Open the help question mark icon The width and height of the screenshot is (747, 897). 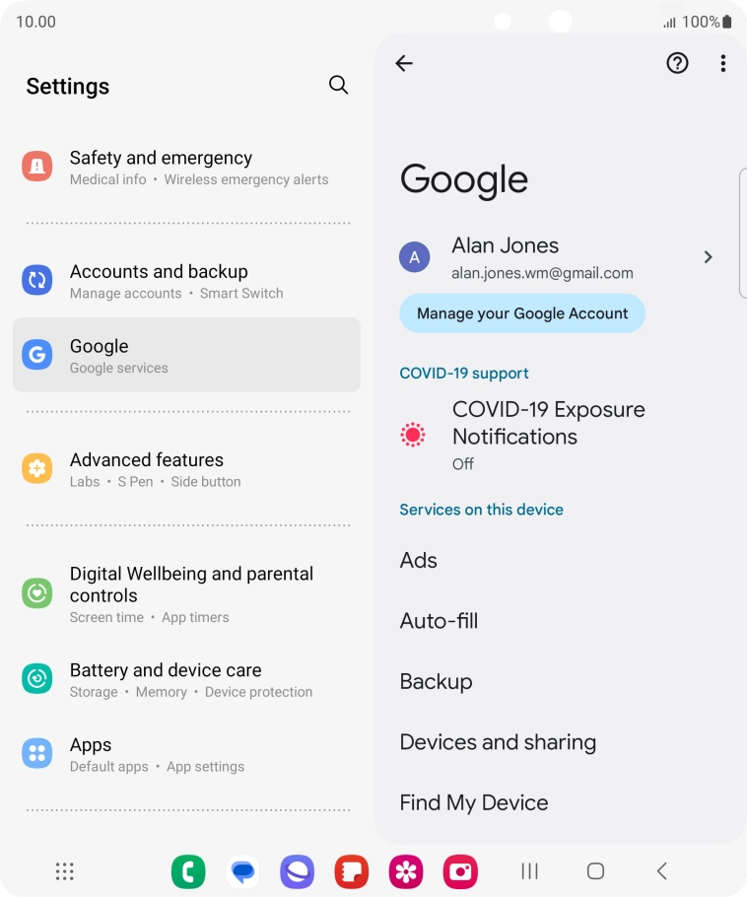click(677, 63)
